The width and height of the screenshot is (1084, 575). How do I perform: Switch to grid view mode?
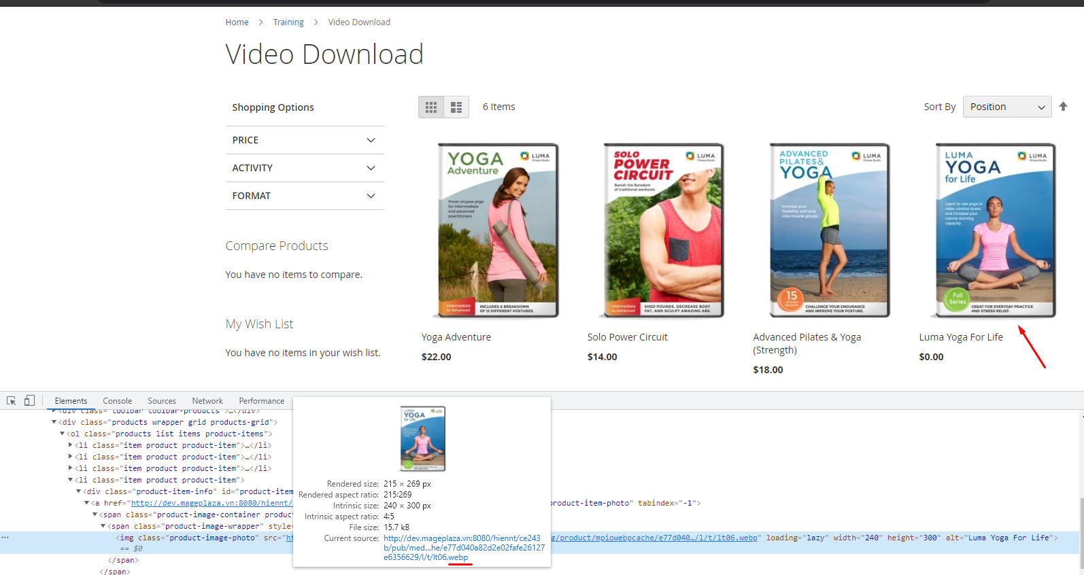431,107
